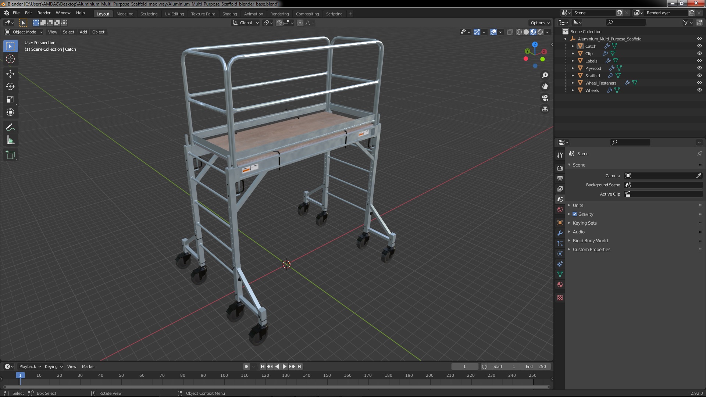This screenshot has width=706, height=397.
Task: Click the zoom viewport magnifier icon
Action: (x=545, y=75)
